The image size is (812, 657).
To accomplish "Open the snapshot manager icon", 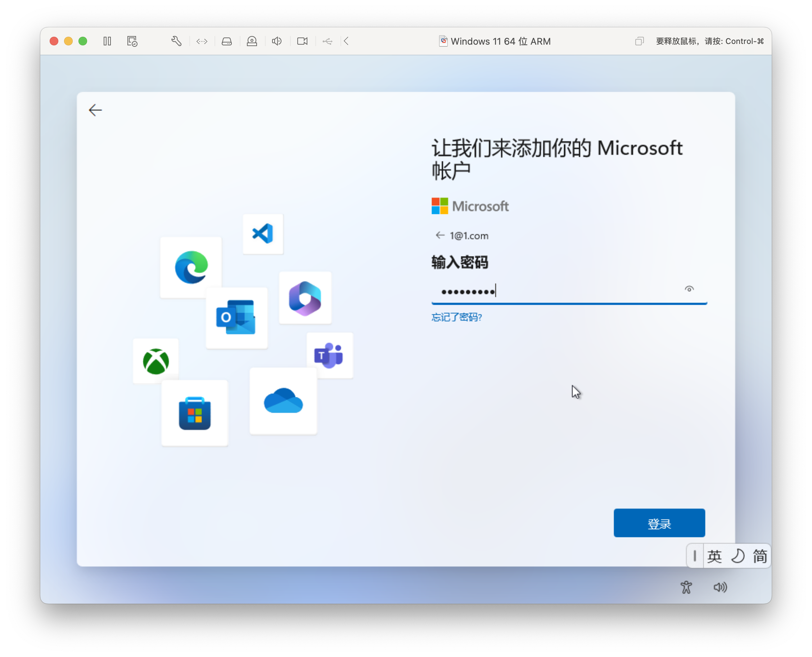I will (x=132, y=41).
